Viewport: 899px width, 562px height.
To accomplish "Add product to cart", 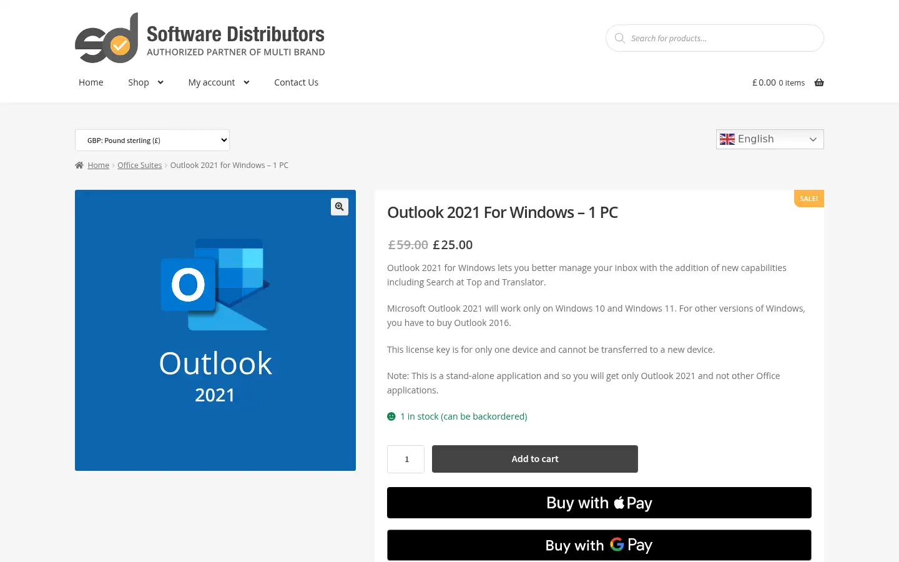I will 535,459.
